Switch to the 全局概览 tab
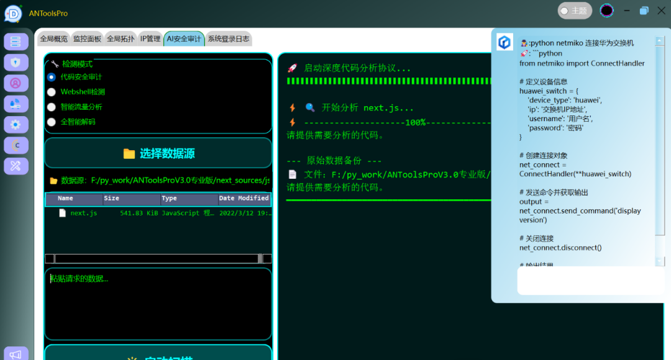The width and height of the screenshot is (671, 360). [x=54, y=39]
